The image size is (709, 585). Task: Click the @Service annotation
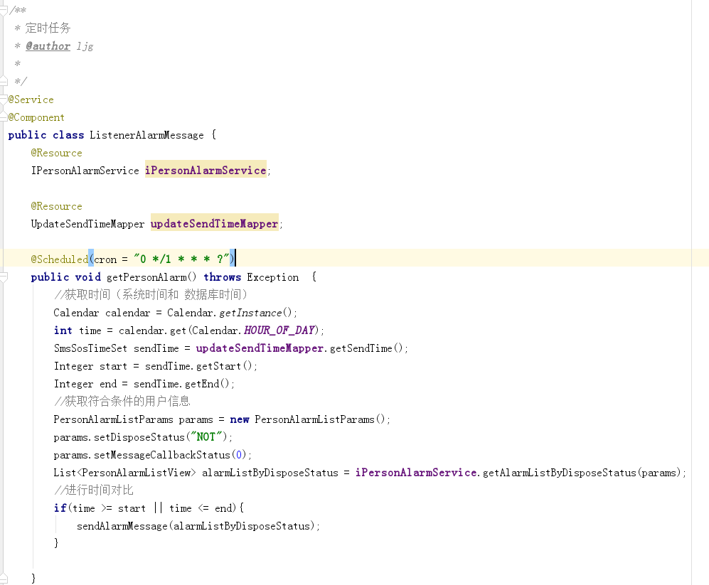click(x=31, y=100)
